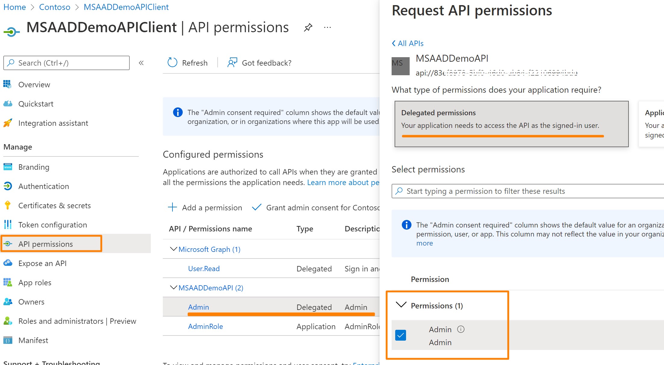Click the Manifest icon in sidebar
Image resolution: width=664 pixels, height=365 pixels.
[x=8, y=340]
